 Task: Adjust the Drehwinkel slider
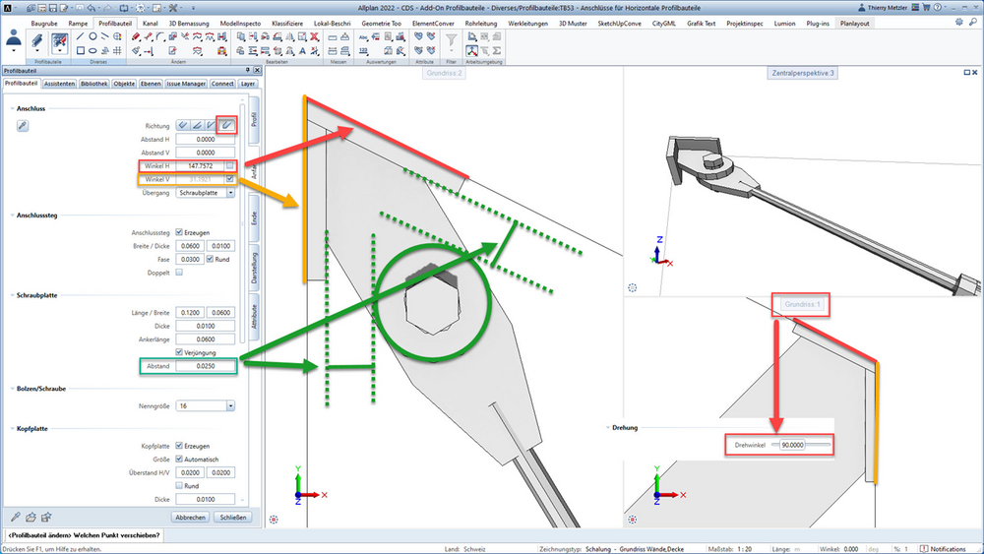click(x=801, y=444)
